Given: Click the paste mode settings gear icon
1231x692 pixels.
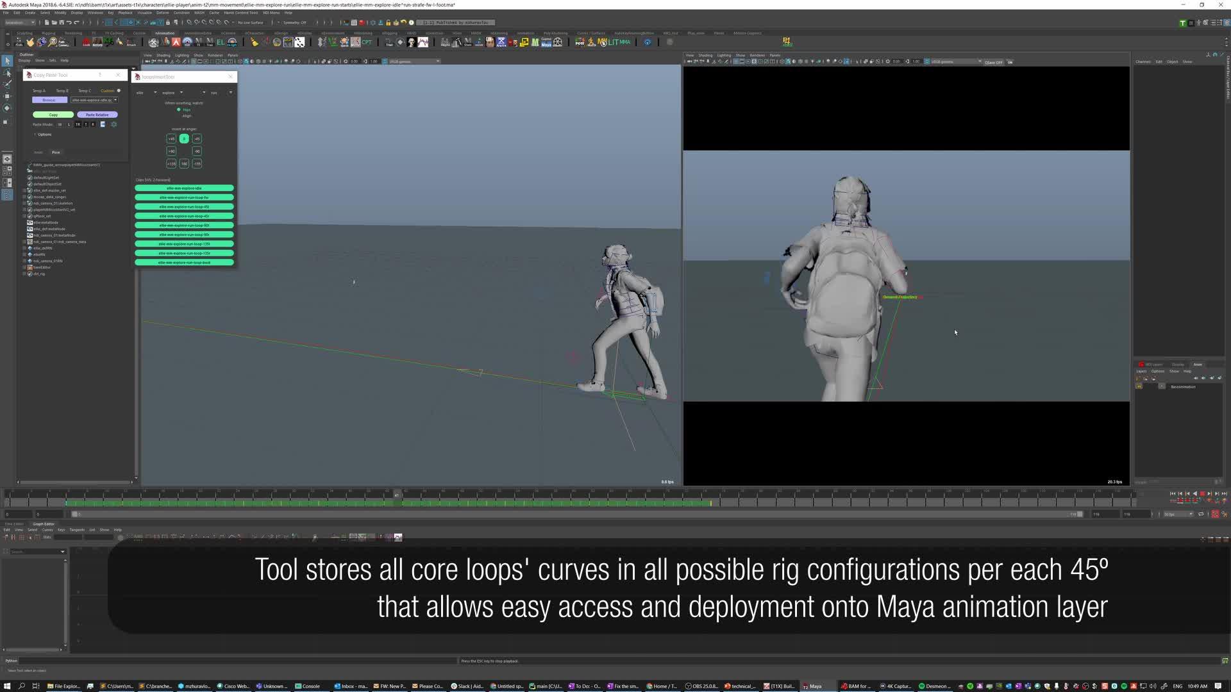Looking at the screenshot, I should (x=114, y=124).
